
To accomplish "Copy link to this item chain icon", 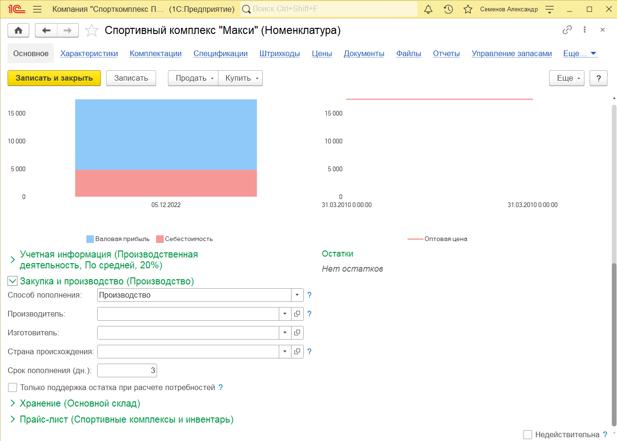I will [567, 30].
